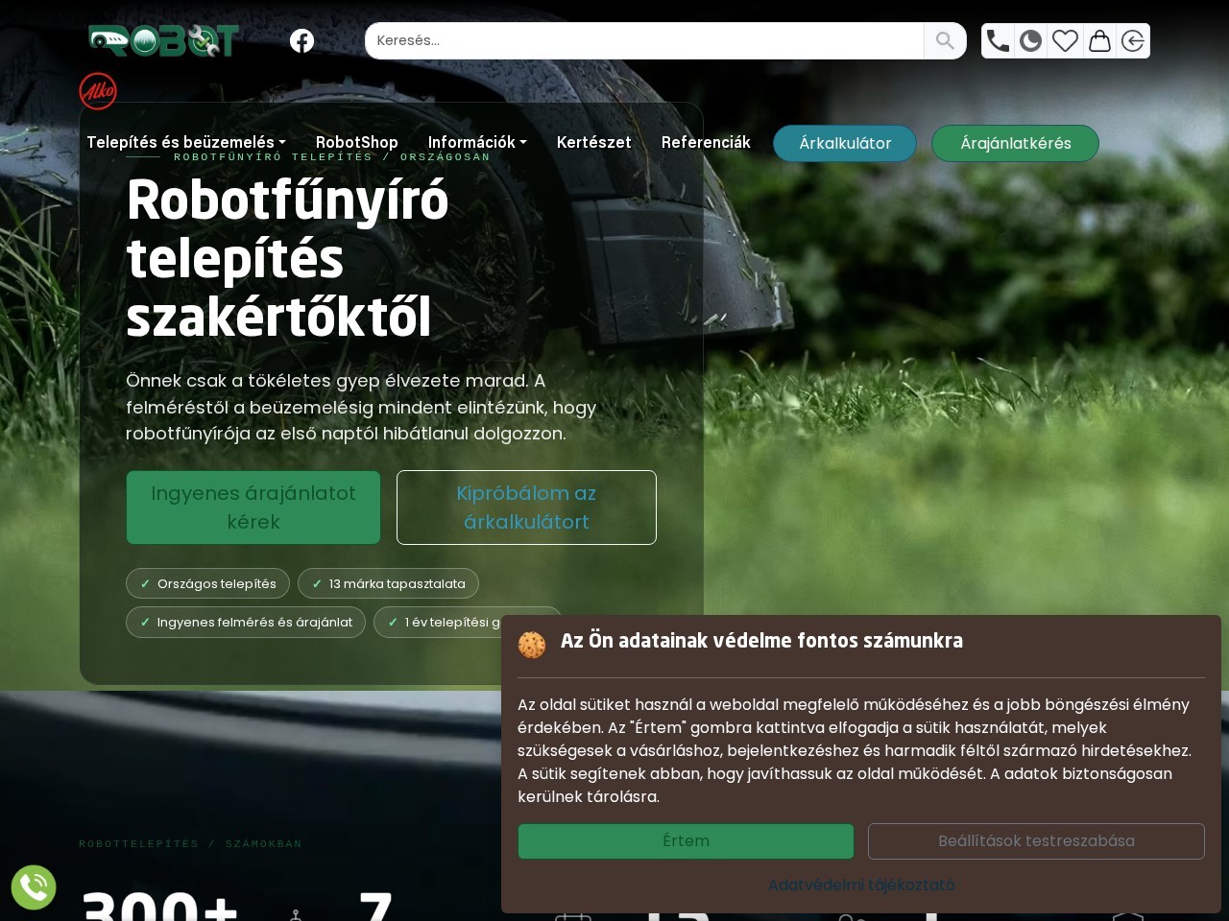Screen dimensions: 1229x921
Task: Click Ingyenes felmérés és árajánlat badge
Action: click(x=246, y=622)
